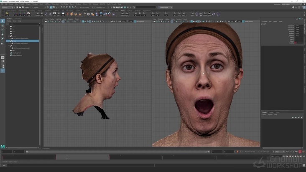The width and height of the screenshot is (306, 172).
Task: Open the Deform menu
Action: pyautogui.click(x=85, y=4)
